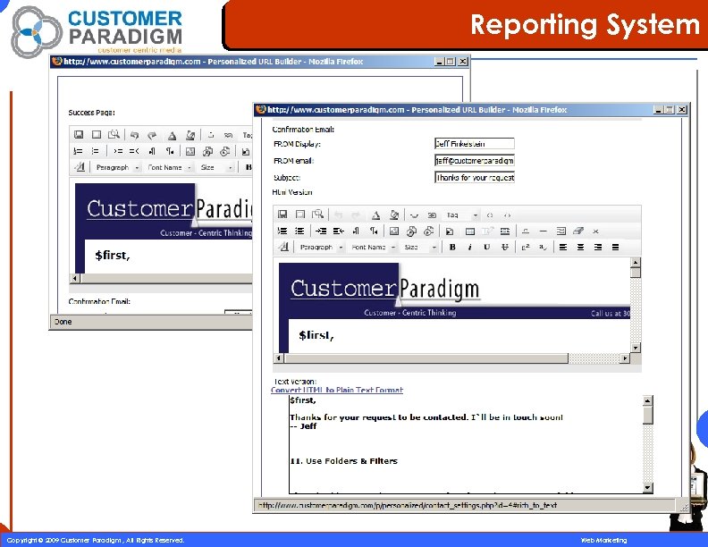Viewport: 708px width, 547px height.
Task: Click the horizontal line icon in the front editor
Action: (544, 231)
